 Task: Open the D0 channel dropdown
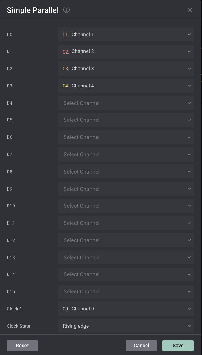click(x=126, y=35)
